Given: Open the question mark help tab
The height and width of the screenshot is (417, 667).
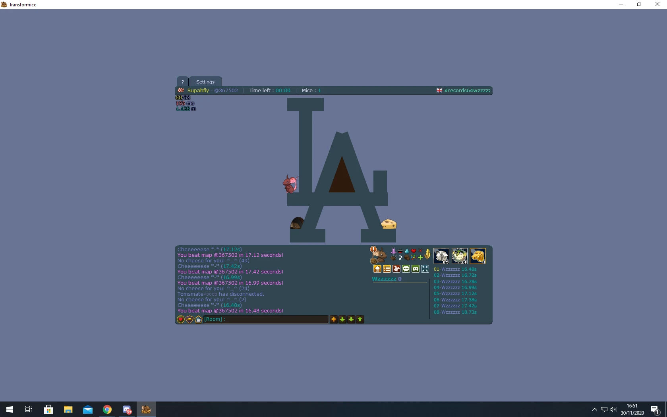Looking at the screenshot, I should tap(183, 81).
